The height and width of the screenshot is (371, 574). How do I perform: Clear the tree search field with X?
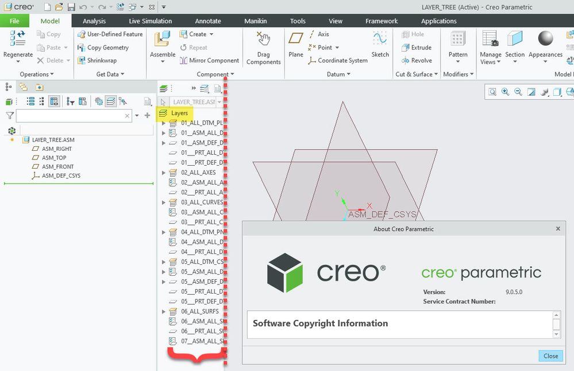(x=127, y=116)
